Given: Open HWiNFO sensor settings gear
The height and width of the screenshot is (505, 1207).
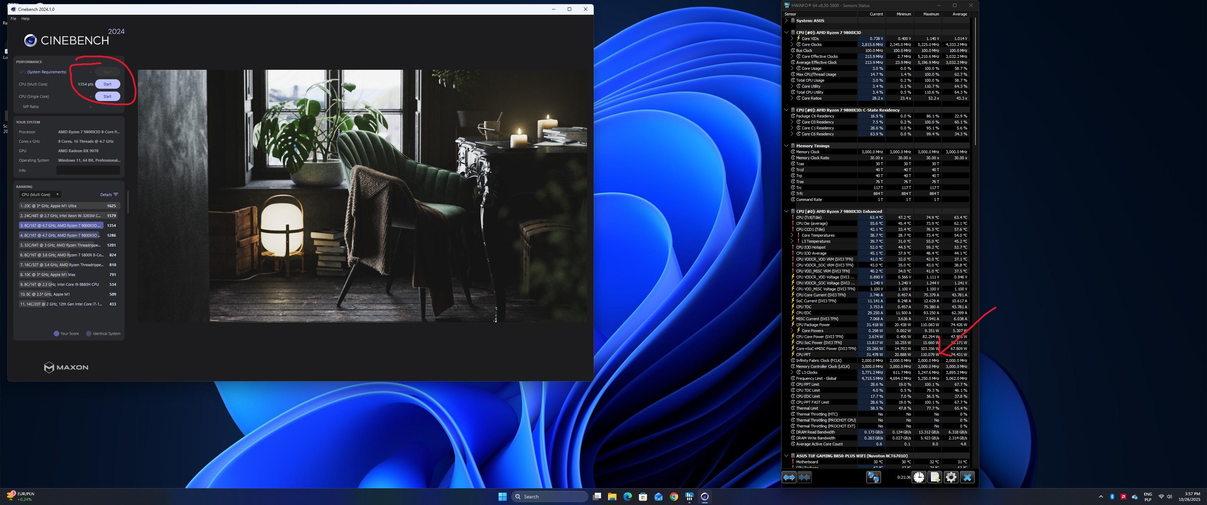Looking at the screenshot, I should tap(951, 477).
